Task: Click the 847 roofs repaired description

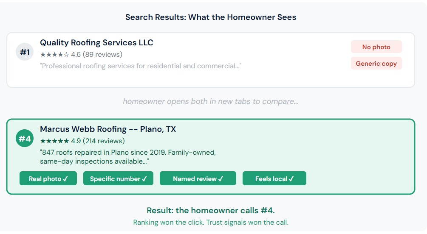Action: point(128,157)
